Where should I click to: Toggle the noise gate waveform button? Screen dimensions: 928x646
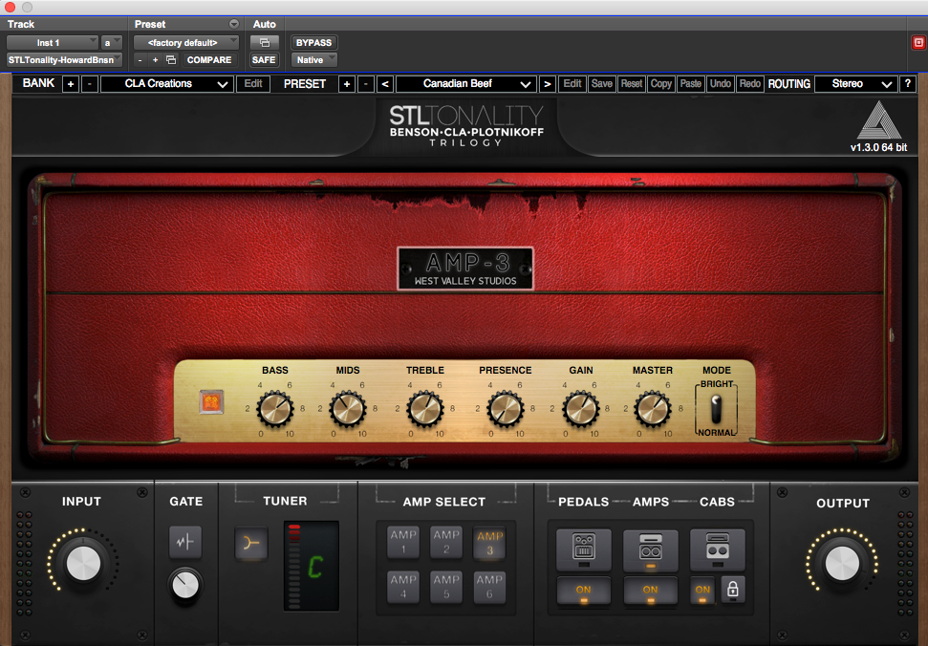point(185,542)
